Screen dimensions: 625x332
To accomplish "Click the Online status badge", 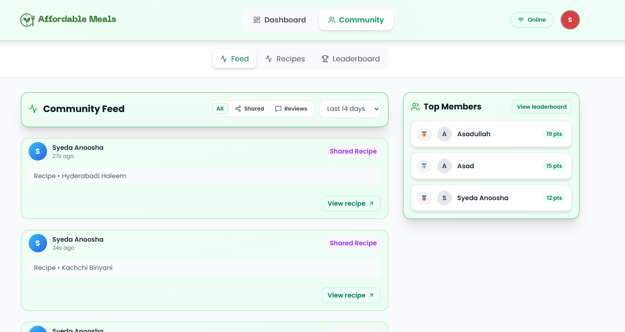I will point(532,20).
